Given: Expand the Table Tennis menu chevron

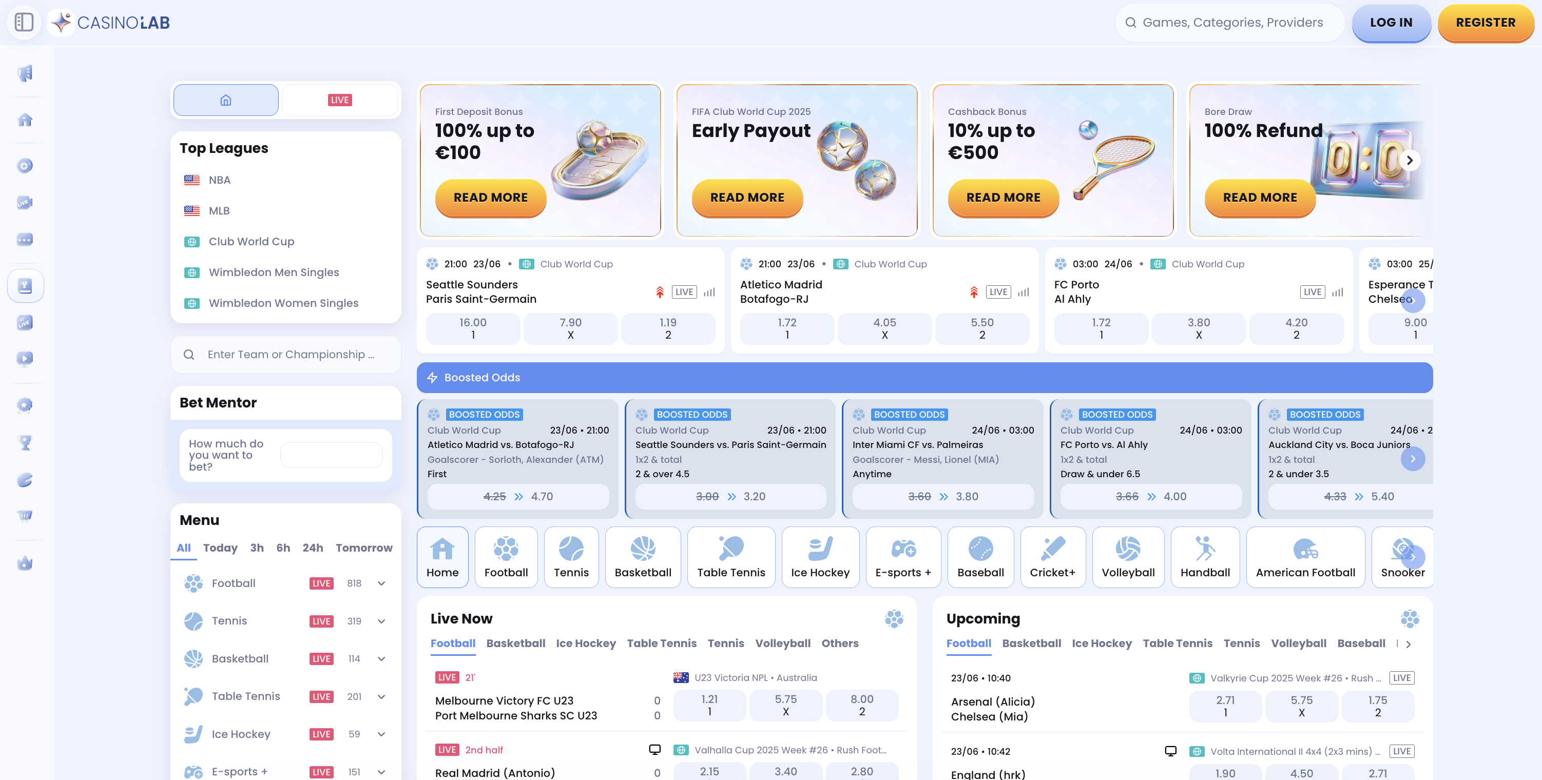Looking at the screenshot, I should [381, 696].
